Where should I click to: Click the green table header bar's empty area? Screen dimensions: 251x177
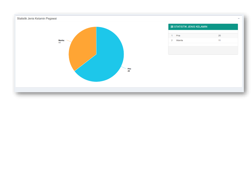[224, 27]
